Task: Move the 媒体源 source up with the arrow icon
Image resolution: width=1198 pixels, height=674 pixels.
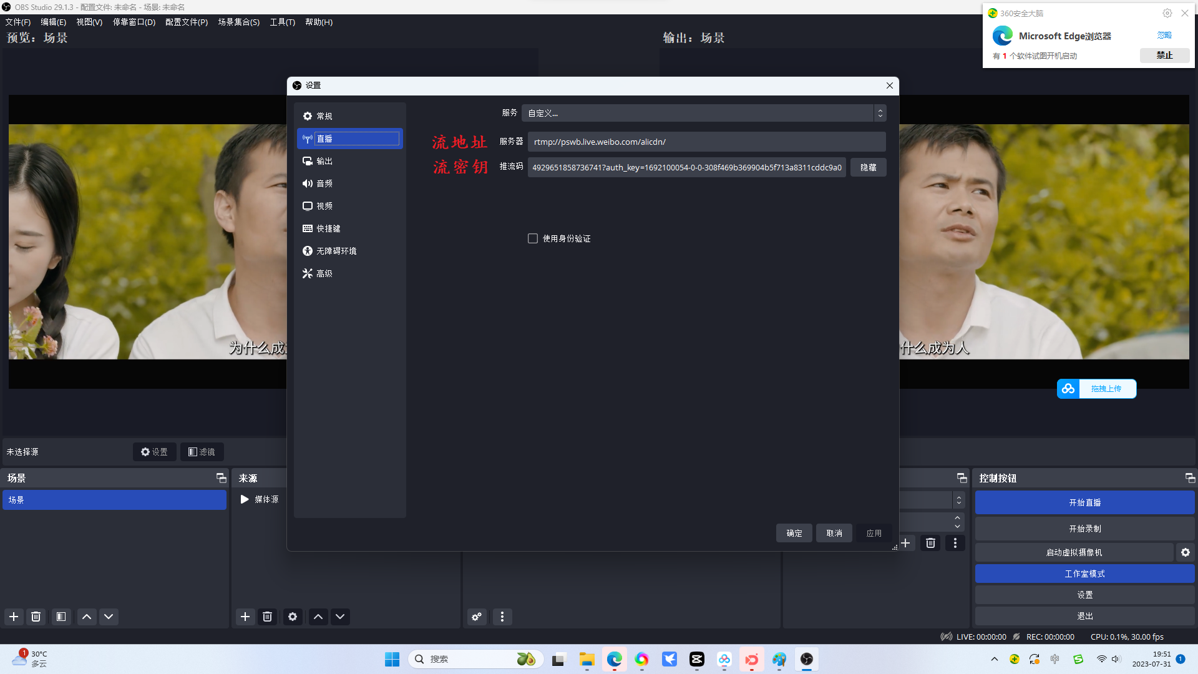Action: pos(318,617)
